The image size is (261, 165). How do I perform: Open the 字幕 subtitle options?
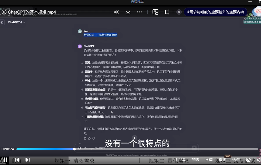pos(209,160)
